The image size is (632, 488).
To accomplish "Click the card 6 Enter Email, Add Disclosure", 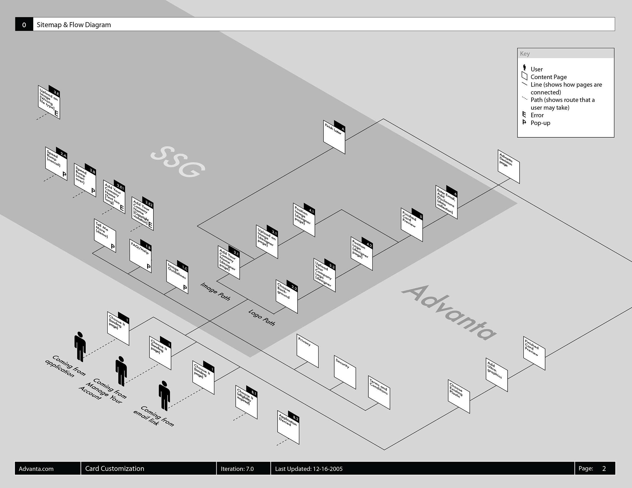I will [x=446, y=202].
